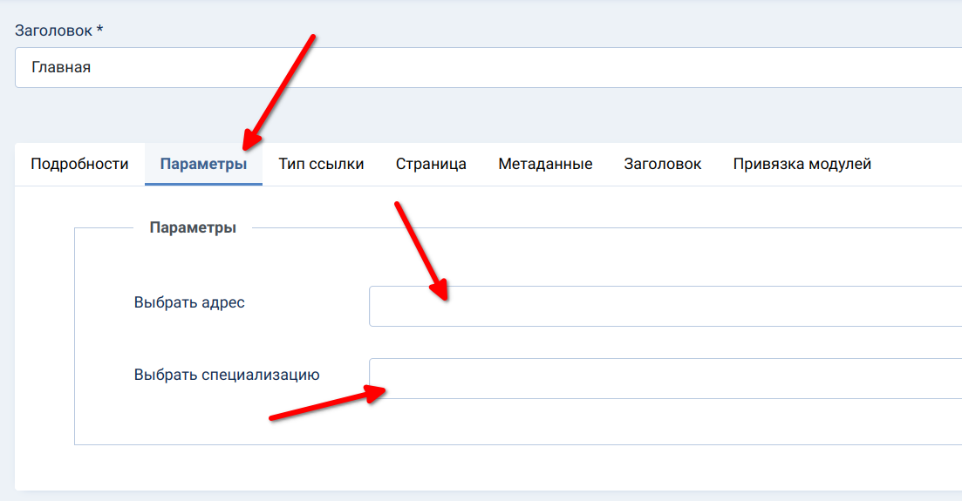Image resolution: width=962 pixels, height=501 pixels.
Task: Open the Метаданные tab
Action: pos(545,164)
